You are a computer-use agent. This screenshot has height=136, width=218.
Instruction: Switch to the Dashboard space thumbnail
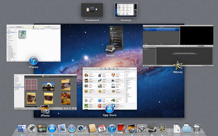tap(92, 10)
